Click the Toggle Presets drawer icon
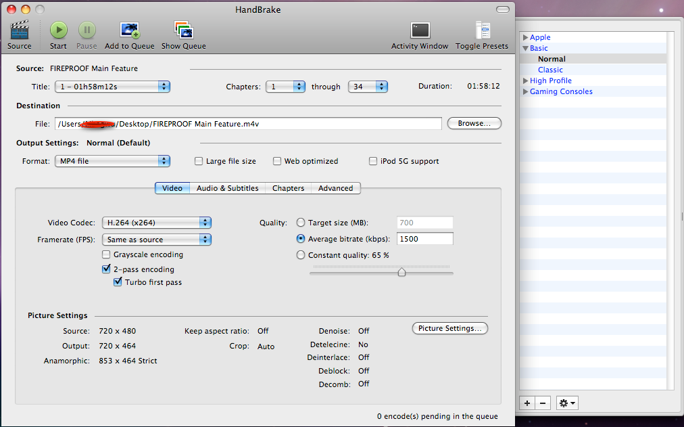 (483, 30)
